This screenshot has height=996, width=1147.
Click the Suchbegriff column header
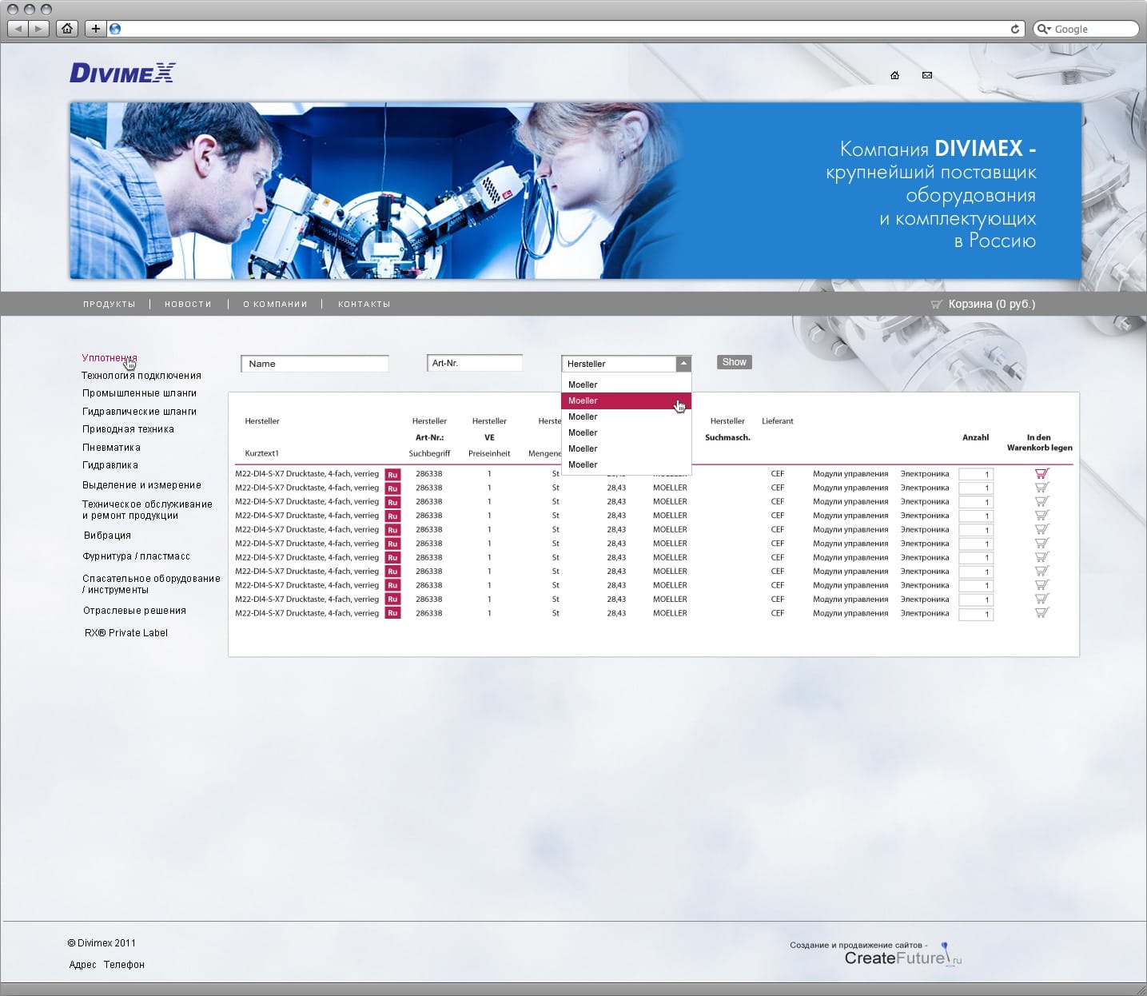[429, 453]
